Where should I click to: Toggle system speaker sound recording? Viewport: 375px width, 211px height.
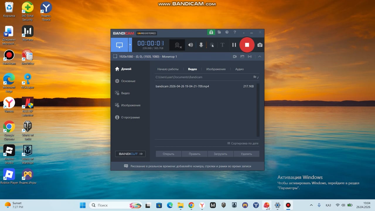coord(190,45)
